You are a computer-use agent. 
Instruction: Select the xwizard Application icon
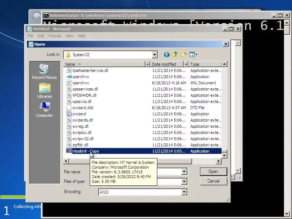coord(69,114)
